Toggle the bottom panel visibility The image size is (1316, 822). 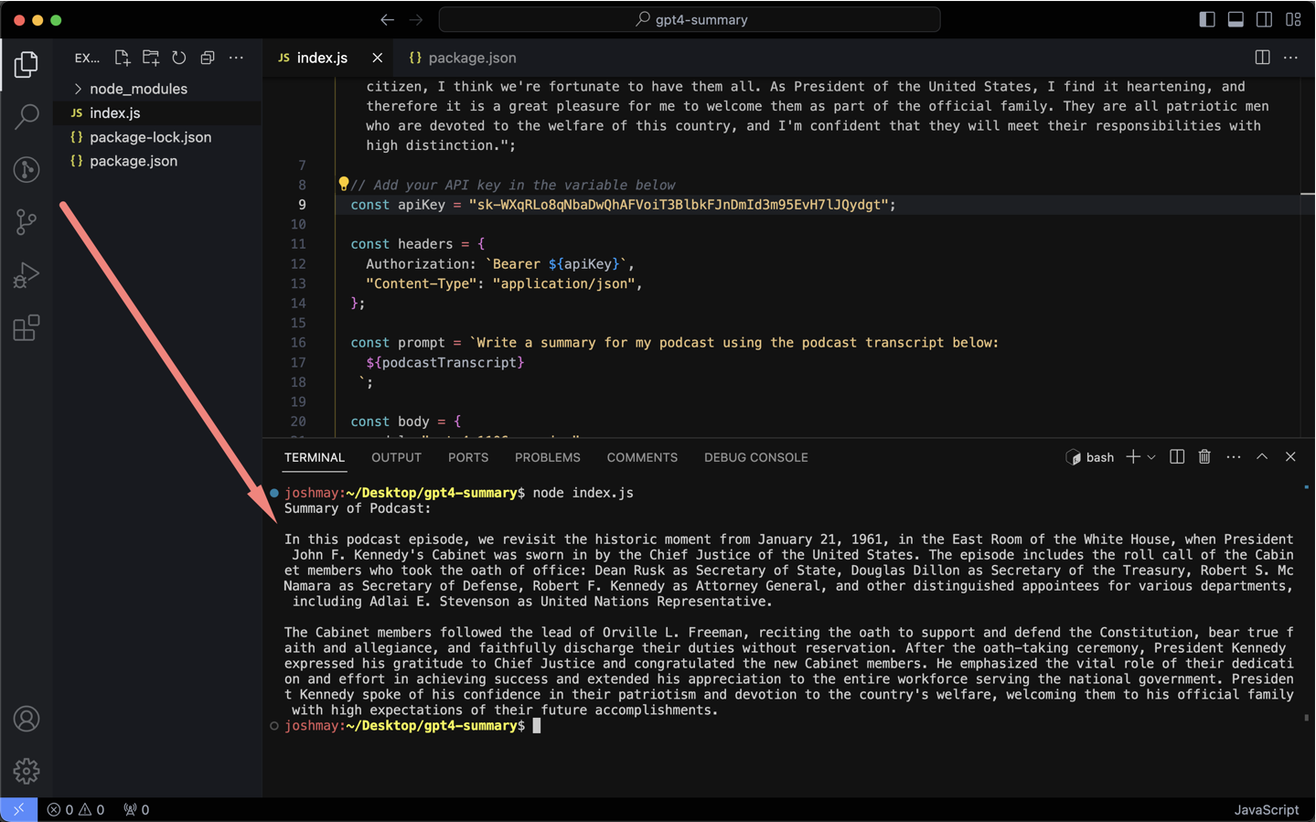click(1236, 19)
